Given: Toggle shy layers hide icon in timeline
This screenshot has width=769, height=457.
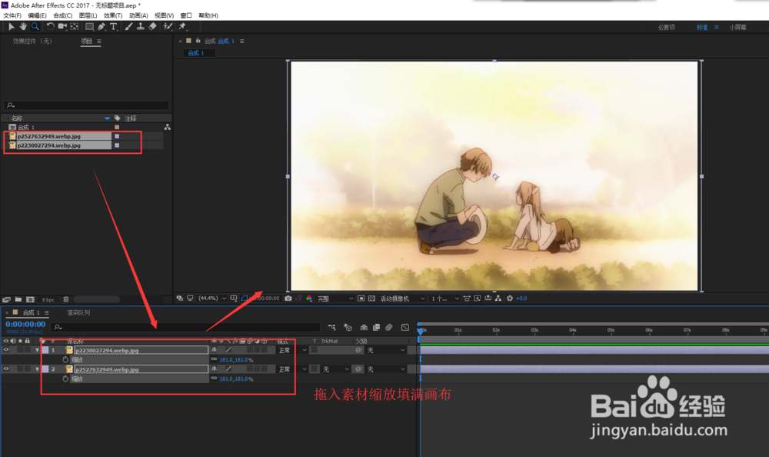Looking at the screenshot, I should click(x=364, y=328).
